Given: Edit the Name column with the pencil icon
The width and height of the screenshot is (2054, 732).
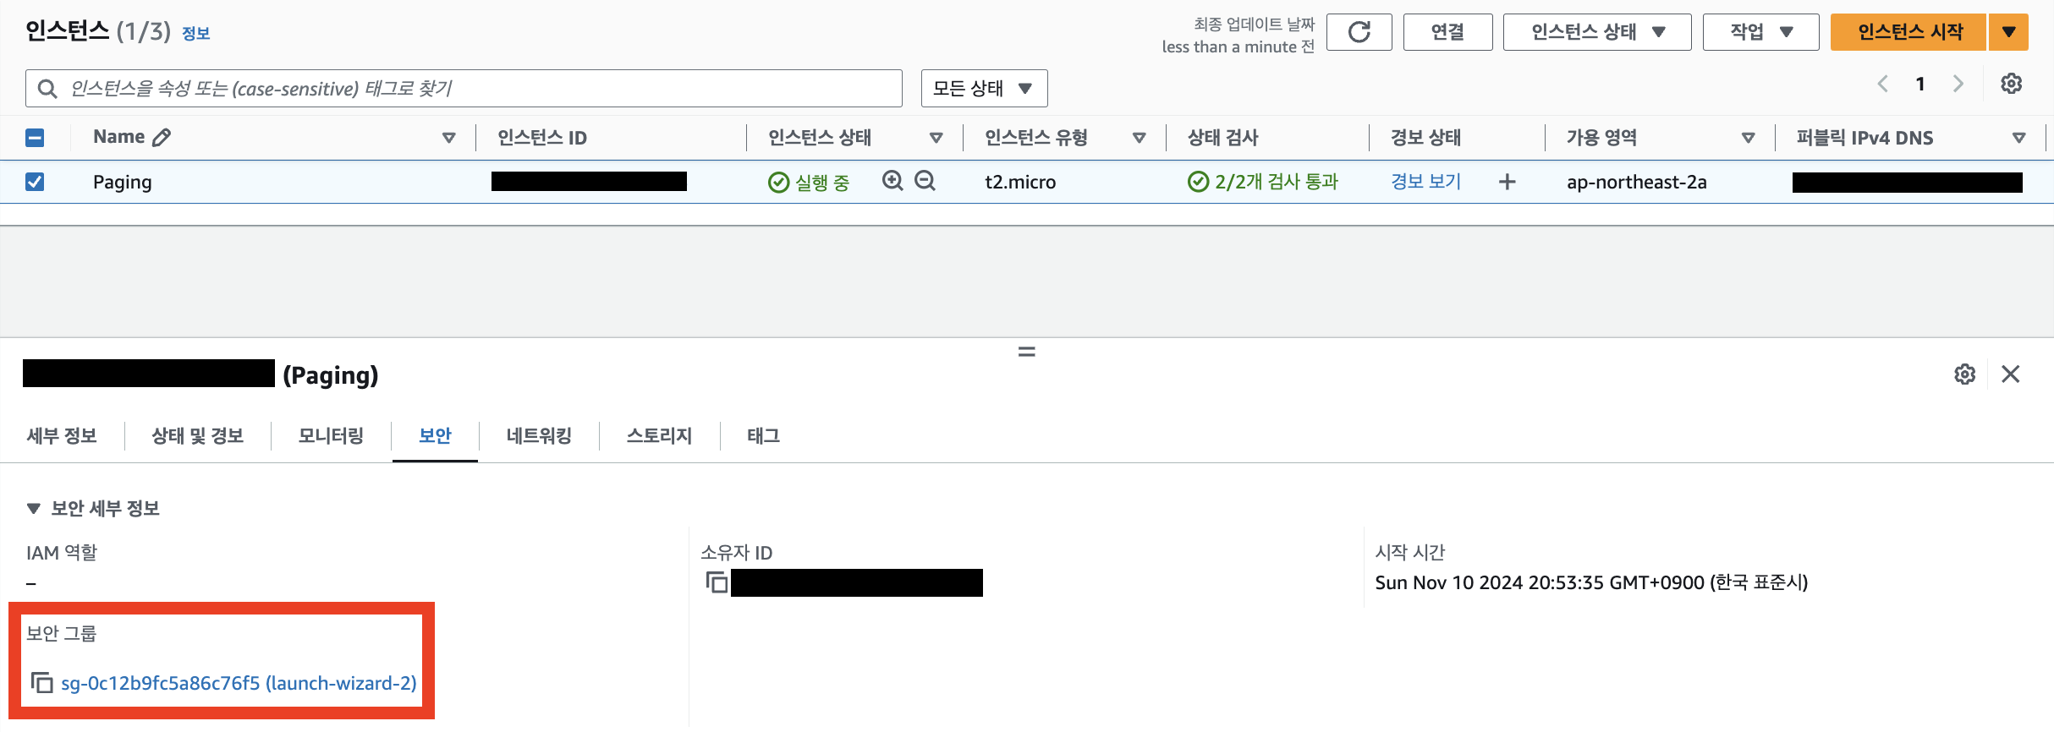Looking at the screenshot, I should [162, 136].
